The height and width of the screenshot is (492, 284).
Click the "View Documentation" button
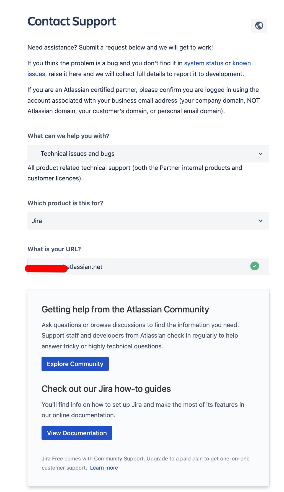click(x=77, y=433)
